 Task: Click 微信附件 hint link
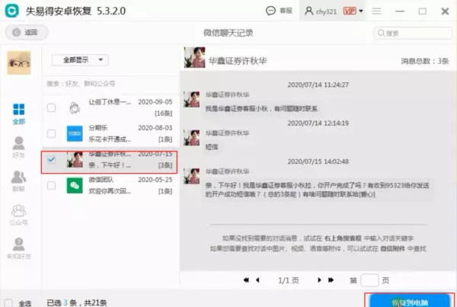[392, 249]
